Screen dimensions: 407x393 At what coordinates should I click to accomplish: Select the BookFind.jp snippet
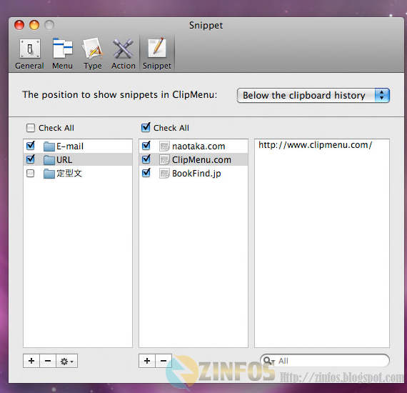click(194, 173)
